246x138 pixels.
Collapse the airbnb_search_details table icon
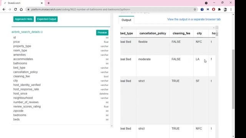(x=42, y=32)
